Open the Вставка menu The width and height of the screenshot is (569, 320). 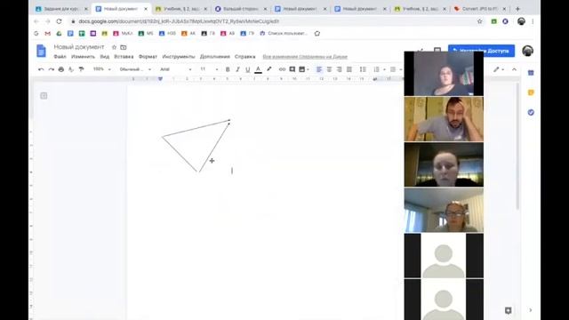pyautogui.click(x=124, y=57)
